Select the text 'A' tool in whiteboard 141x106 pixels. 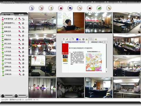point(80,39)
